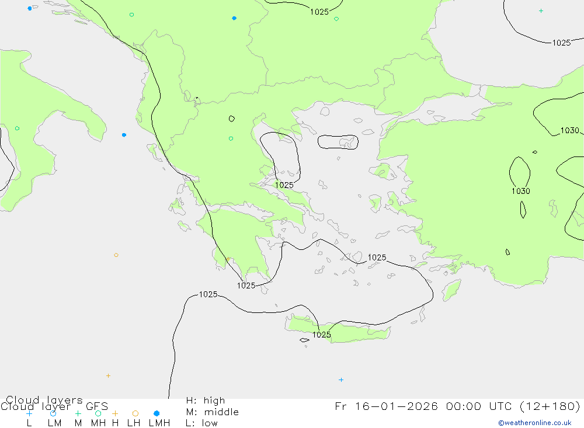Image resolution: width=584 pixels, height=428 pixels.
Task: Select the LMH marker in the Adriatic off Italy's heel
Action: tap(124, 135)
